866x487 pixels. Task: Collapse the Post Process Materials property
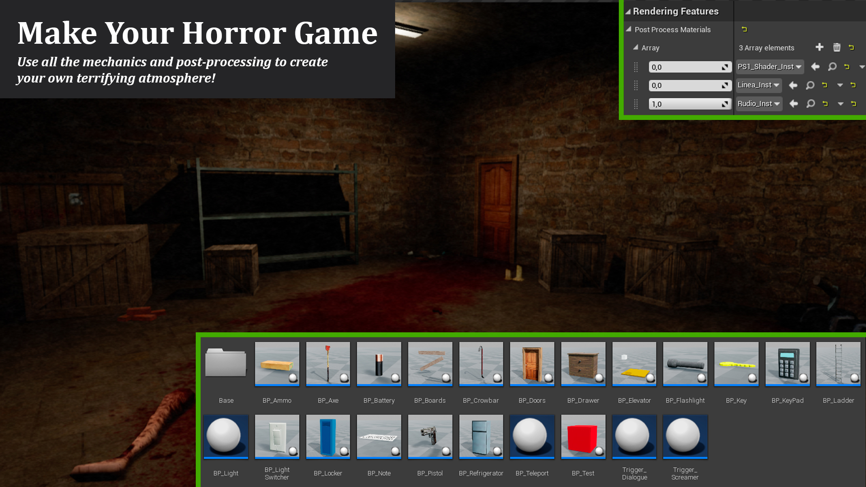(629, 29)
